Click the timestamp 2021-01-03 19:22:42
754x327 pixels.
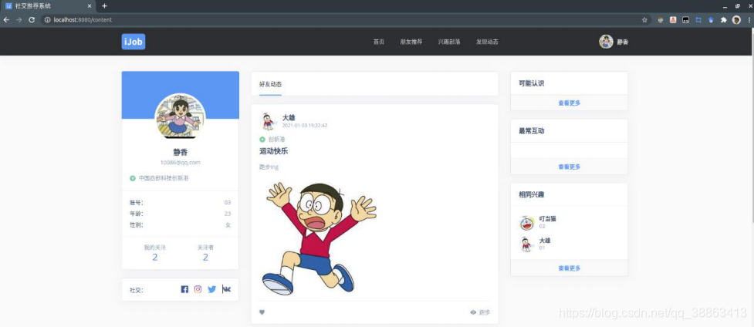305,126
